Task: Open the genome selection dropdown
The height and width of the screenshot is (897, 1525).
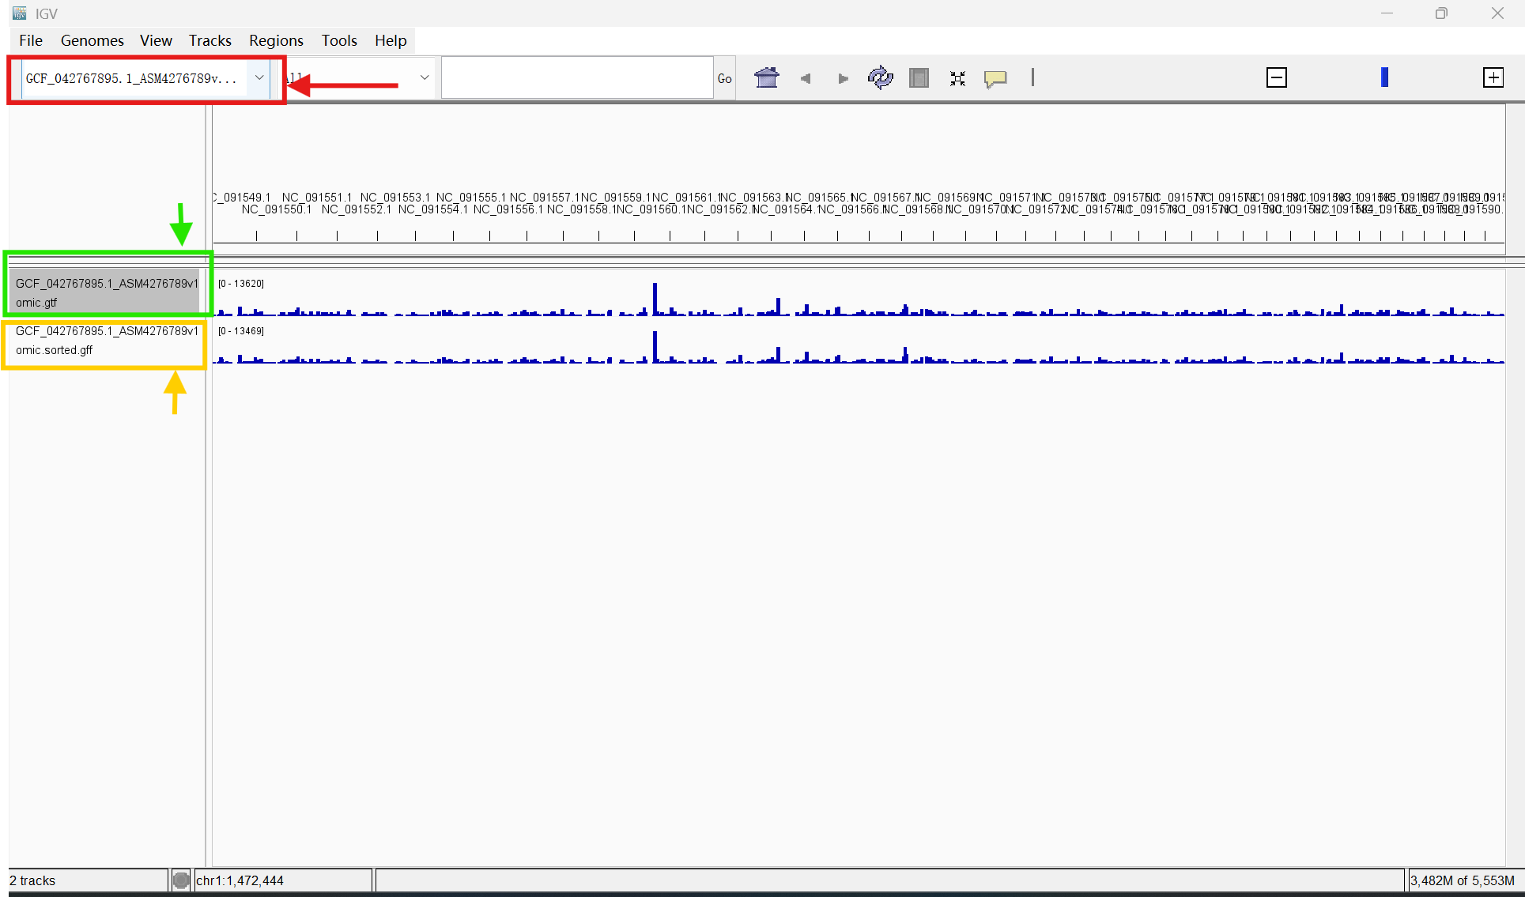Action: click(259, 77)
